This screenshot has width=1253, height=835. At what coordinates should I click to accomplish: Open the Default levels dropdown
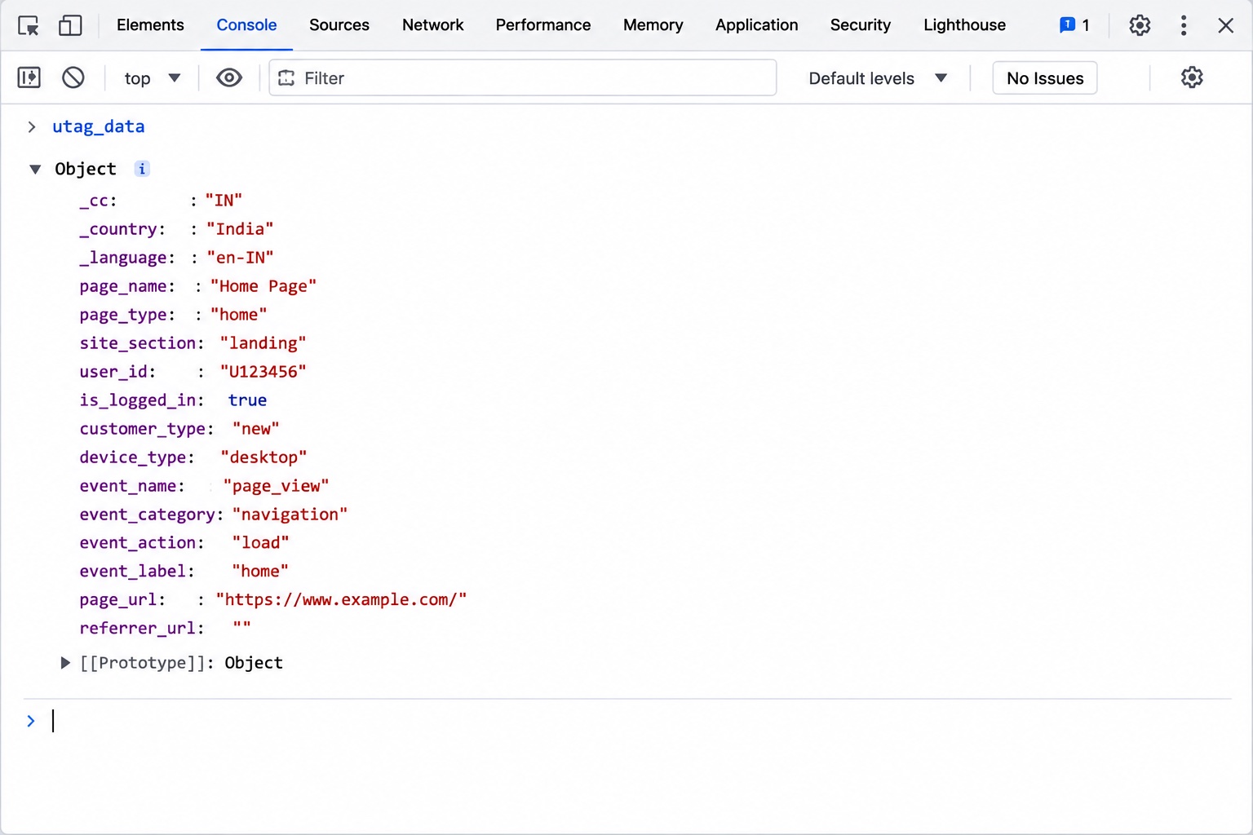point(878,78)
